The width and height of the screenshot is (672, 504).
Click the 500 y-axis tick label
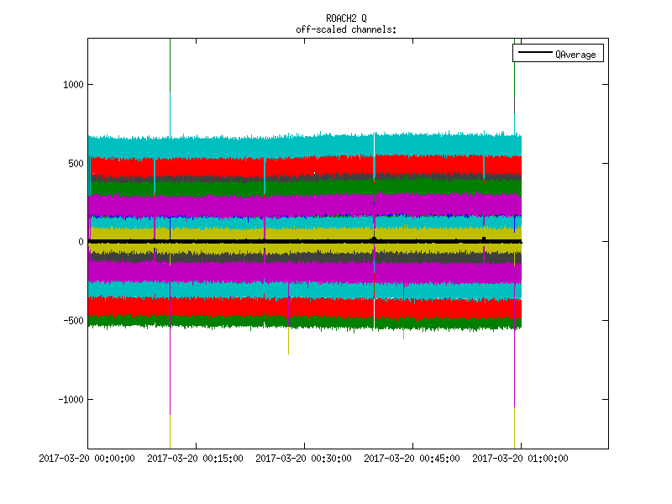pos(75,163)
